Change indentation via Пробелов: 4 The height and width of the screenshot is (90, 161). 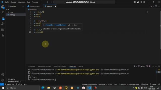tap(102, 84)
